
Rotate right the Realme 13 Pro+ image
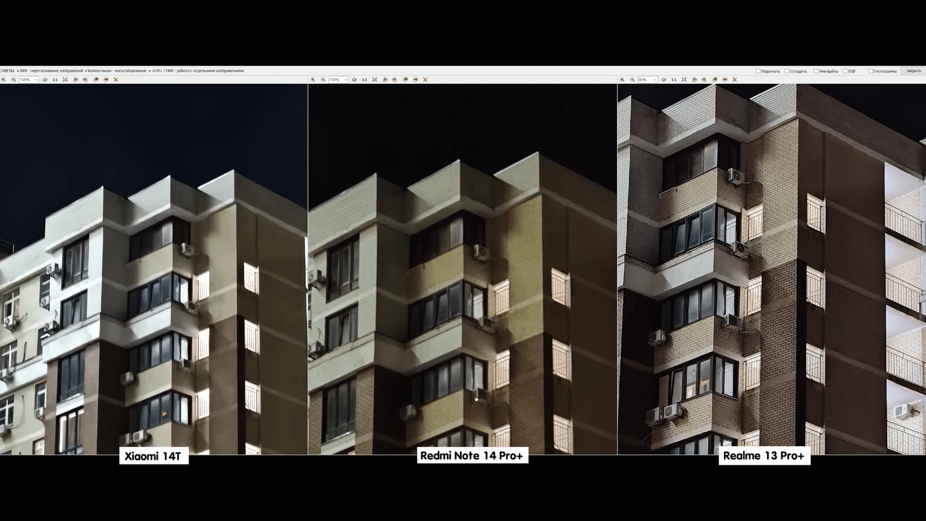pyautogui.click(x=704, y=79)
